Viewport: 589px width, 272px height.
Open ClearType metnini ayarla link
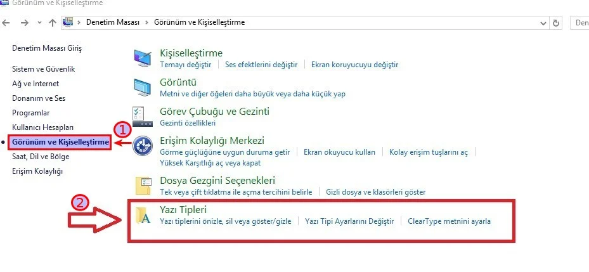click(449, 221)
